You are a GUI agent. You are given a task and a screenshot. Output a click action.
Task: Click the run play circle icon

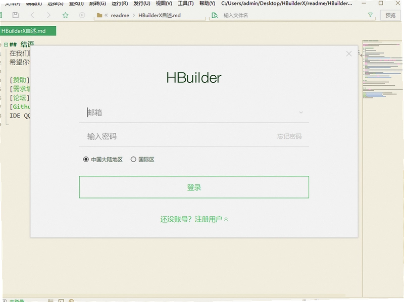coord(82,15)
